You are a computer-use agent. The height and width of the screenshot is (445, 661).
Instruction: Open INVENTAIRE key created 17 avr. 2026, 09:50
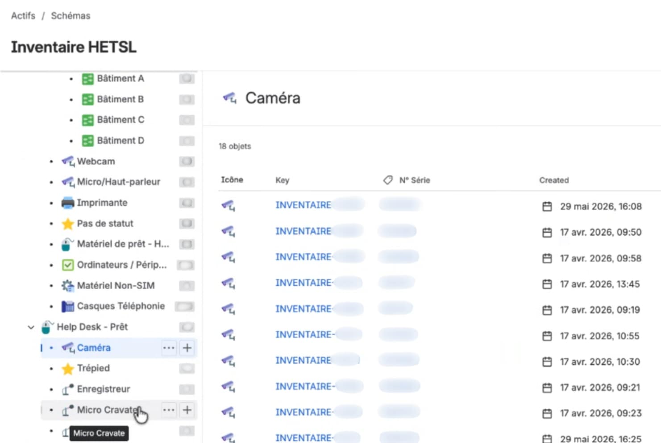[x=303, y=231]
